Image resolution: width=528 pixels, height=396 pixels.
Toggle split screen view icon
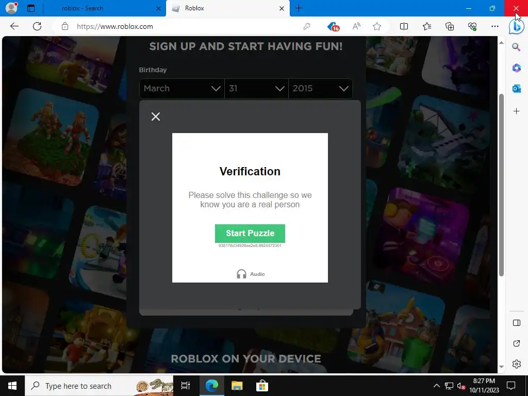[404, 26]
